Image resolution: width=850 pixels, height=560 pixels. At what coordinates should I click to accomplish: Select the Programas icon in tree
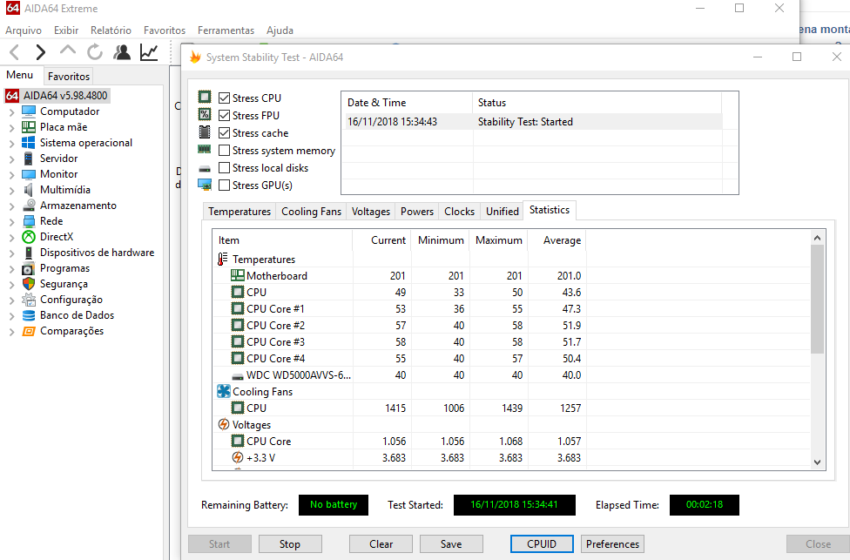(29, 268)
